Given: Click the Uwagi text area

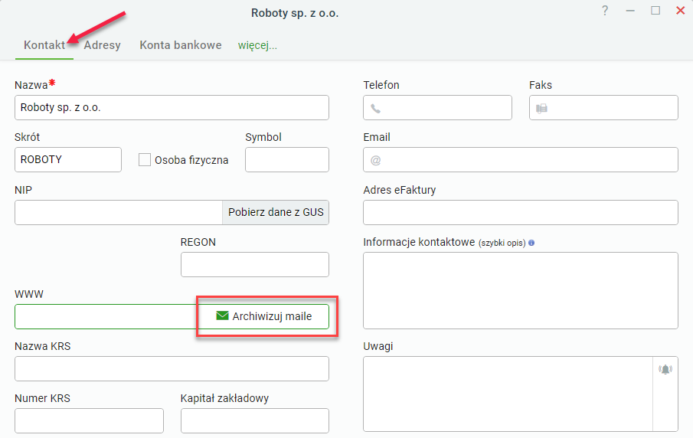Looking at the screenshot, I should [508, 394].
